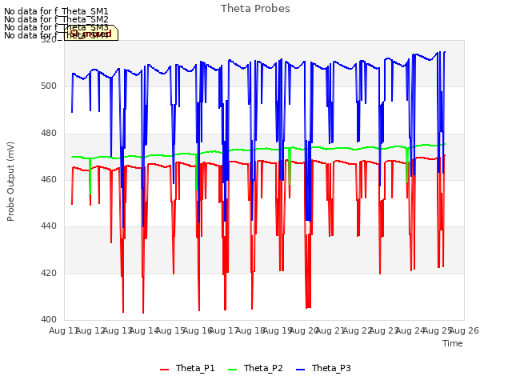Screen dimensions: 512x384
Task: Click the Probe Output (mV) axis label
Action: [10, 182]
